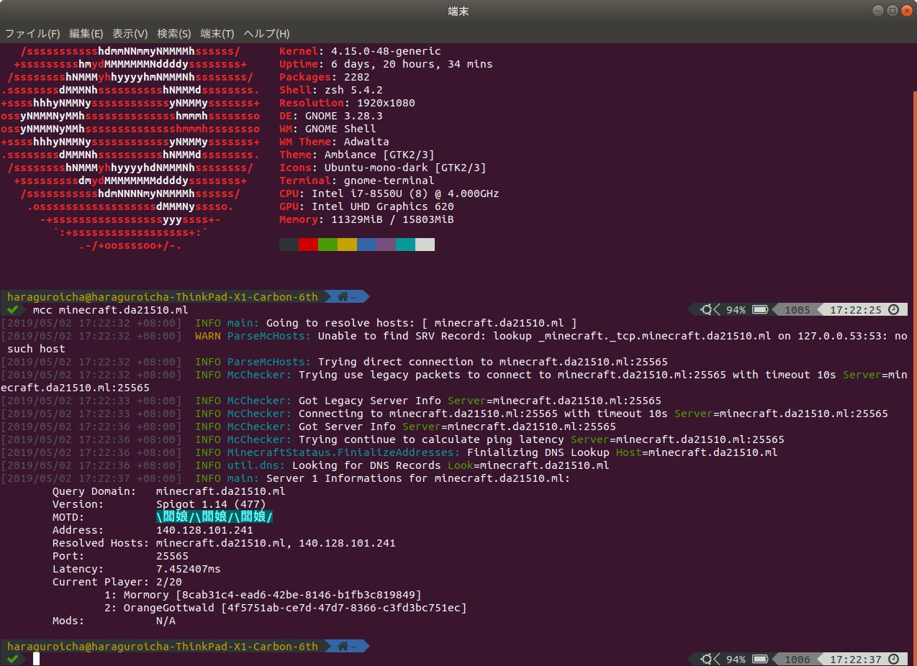Close the 端末 window
This screenshot has height=666, width=917.
pos(905,10)
